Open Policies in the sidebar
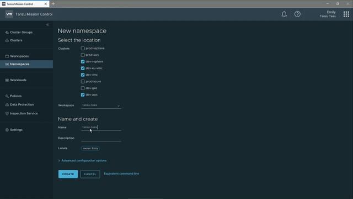This screenshot has height=199, width=353. pyautogui.click(x=16, y=96)
